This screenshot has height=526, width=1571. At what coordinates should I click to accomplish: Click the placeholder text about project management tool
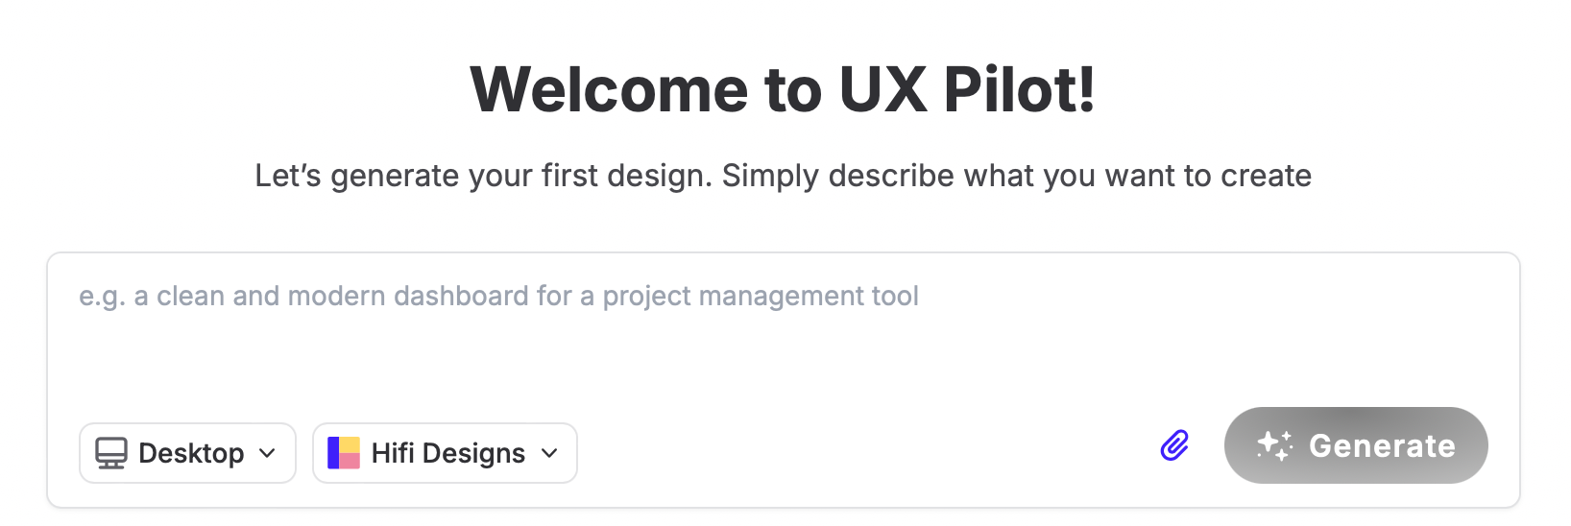(498, 297)
